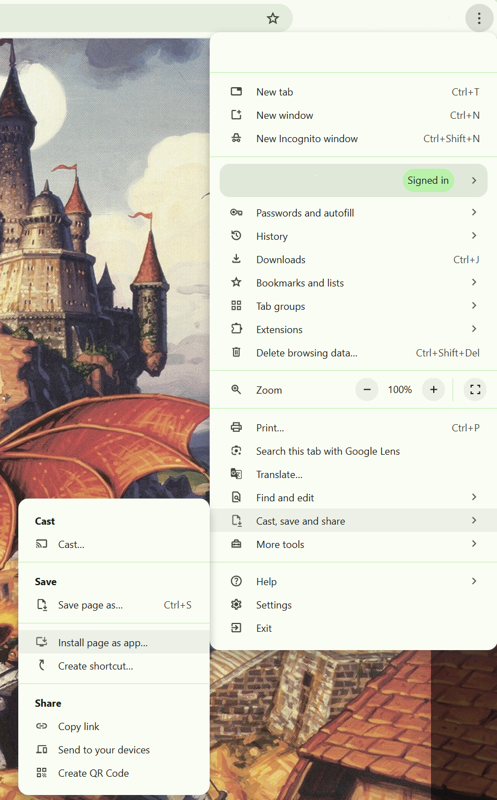Select the Passwords and autofill key icon
This screenshot has height=800, width=497.
click(236, 212)
